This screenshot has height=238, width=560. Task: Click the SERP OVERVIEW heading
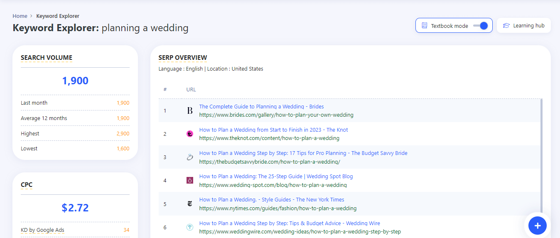(183, 58)
